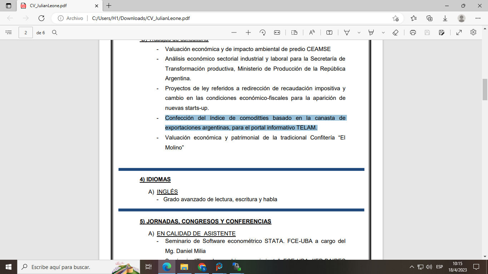This screenshot has width=488, height=274.
Task: Click the 'Molino”' line
Action: [174, 147]
